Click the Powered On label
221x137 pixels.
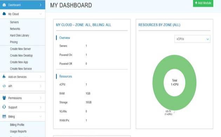[x=66, y=55]
